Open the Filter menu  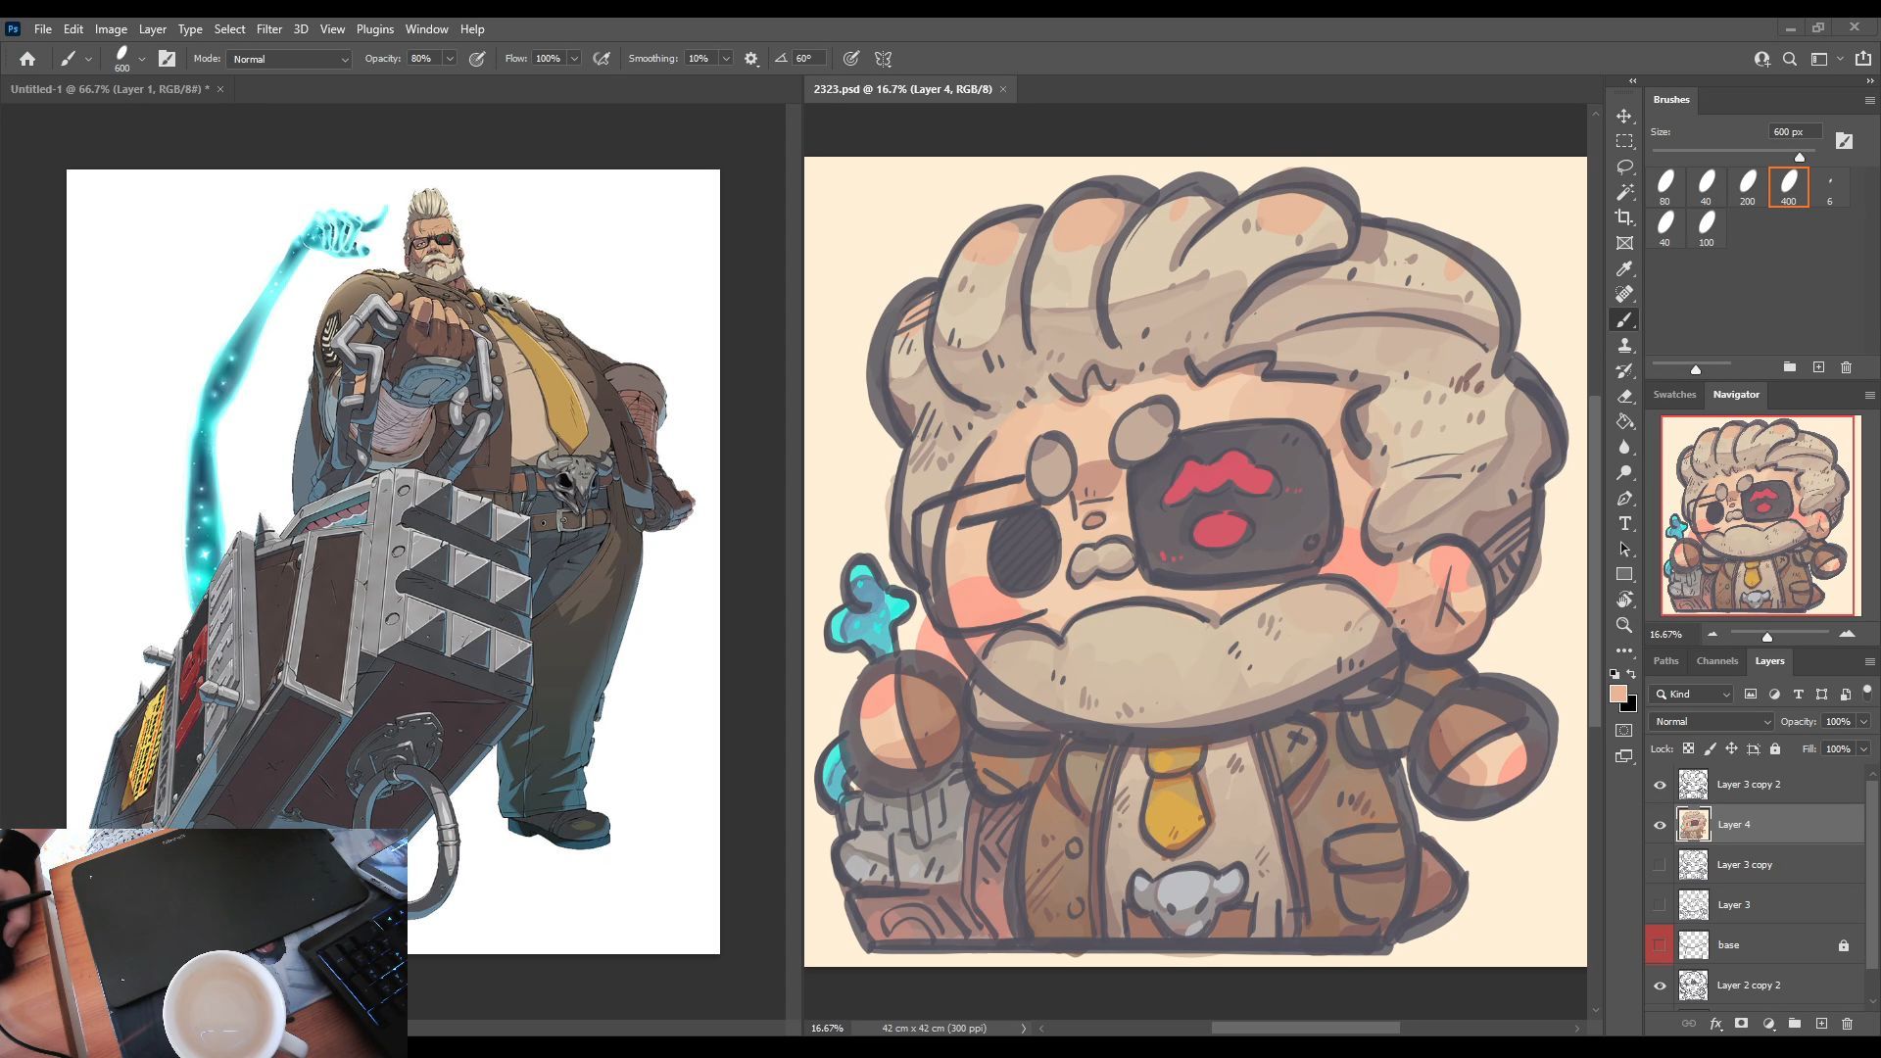pyautogui.click(x=268, y=29)
